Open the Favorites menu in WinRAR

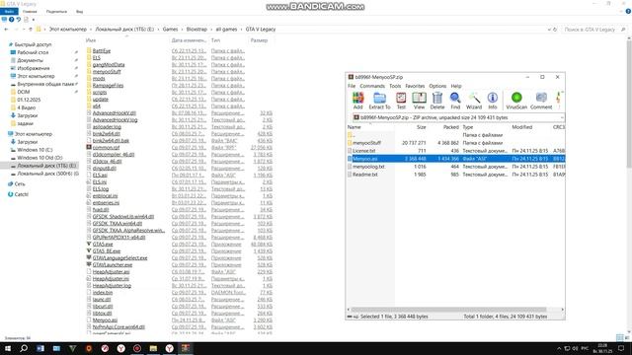[x=415, y=86]
